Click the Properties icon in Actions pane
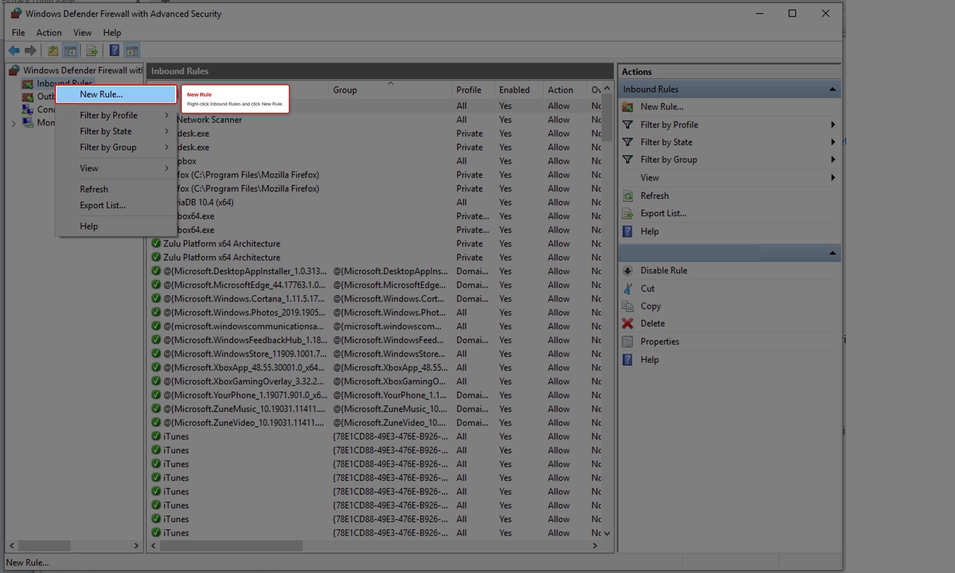Screen dimensions: 955x573 pyautogui.click(x=628, y=342)
